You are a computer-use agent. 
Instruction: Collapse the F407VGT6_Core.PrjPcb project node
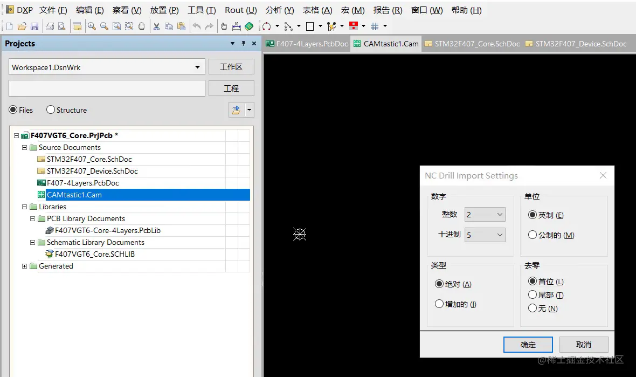click(17, 135)
